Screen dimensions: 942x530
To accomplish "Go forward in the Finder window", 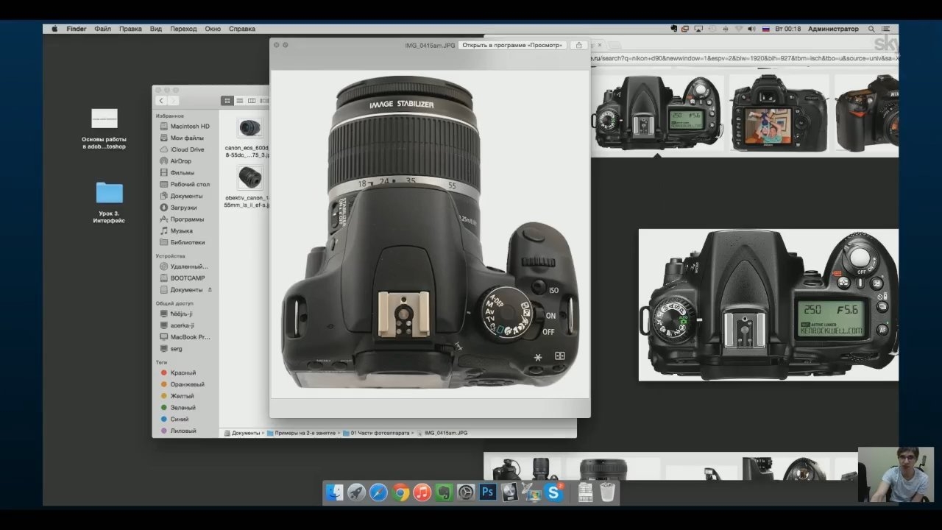I will coord(173,100).
